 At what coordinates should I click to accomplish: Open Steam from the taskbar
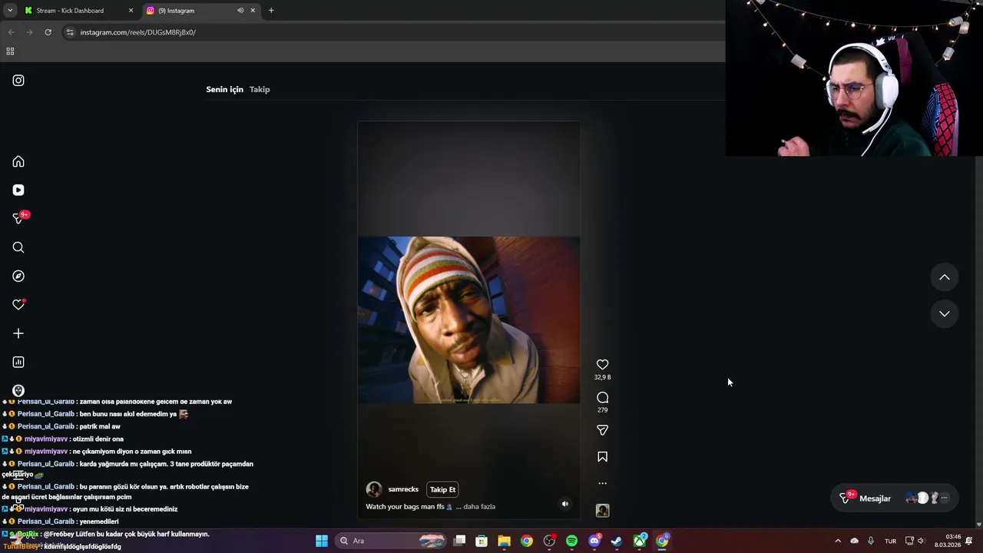coord(617,541)
